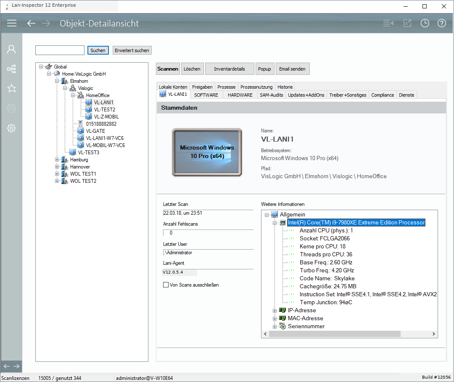Click the VL-TEST3 unknown device icon
The width and height of the screenshot is (454, 382).
click(73, 152)
